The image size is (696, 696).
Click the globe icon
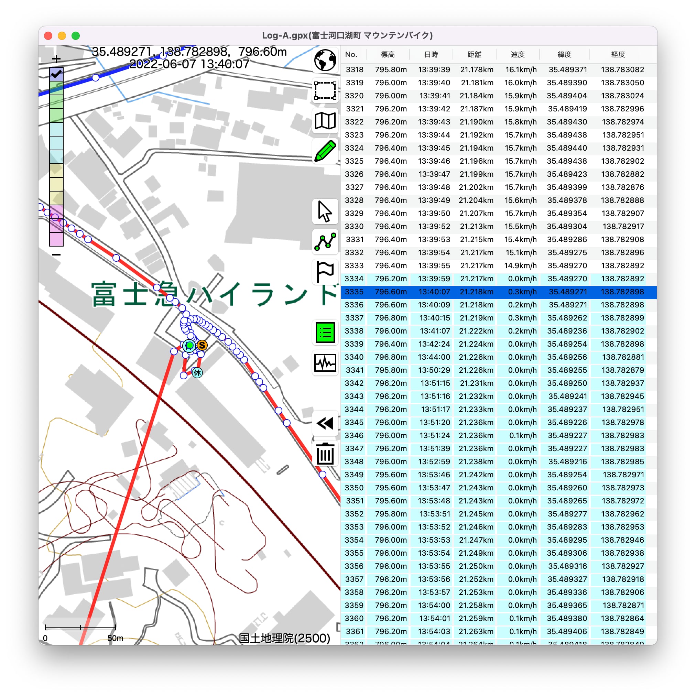[x=325, y=60]
